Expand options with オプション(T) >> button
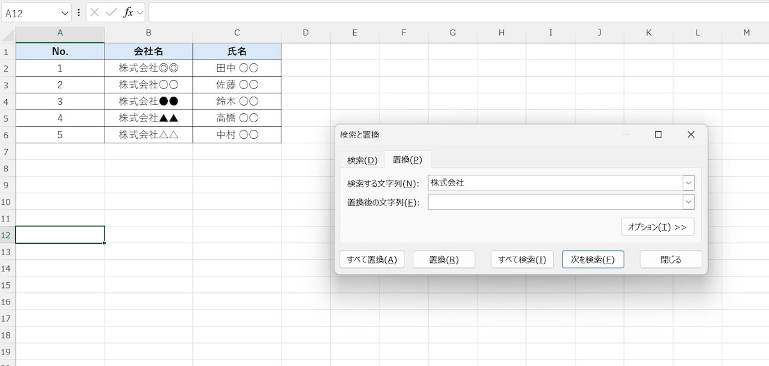Image resolution: width=769 pixels, height=366 pixels. click(657, 227)
